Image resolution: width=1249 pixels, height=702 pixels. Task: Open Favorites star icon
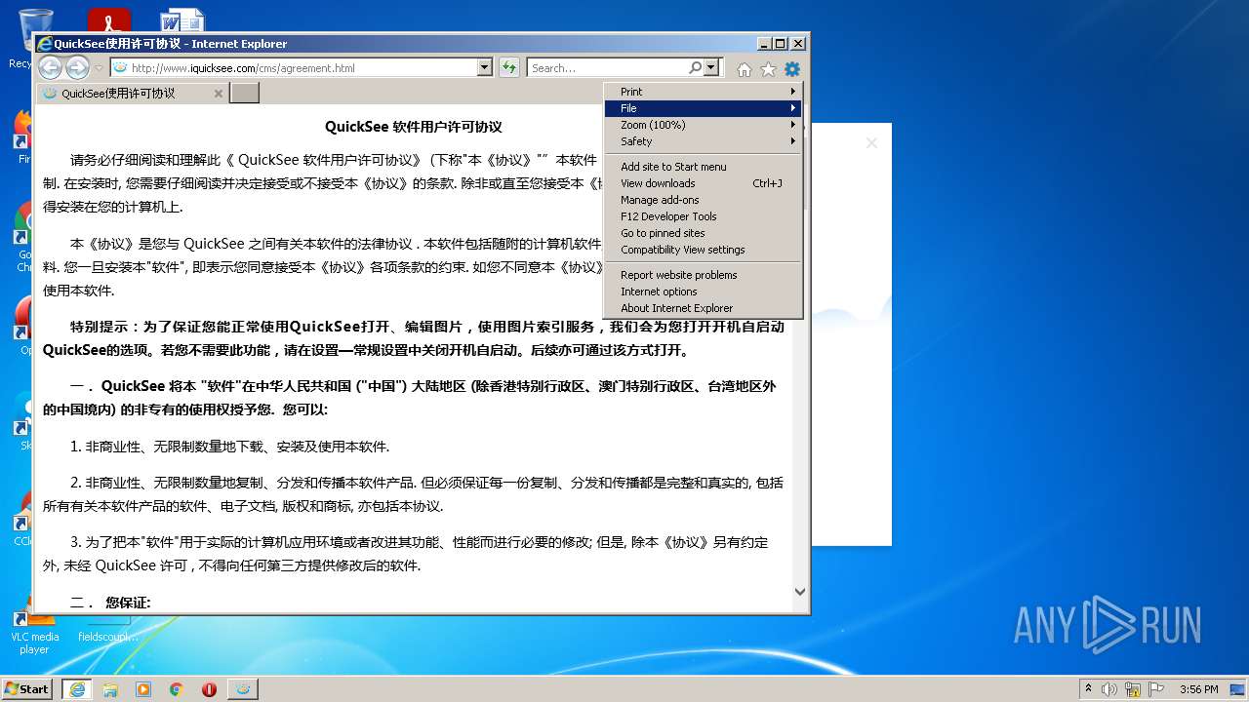(768, 69)
